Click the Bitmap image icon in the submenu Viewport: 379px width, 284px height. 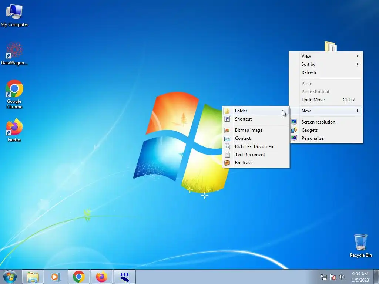pyautogui.click(x=227, y=130)
